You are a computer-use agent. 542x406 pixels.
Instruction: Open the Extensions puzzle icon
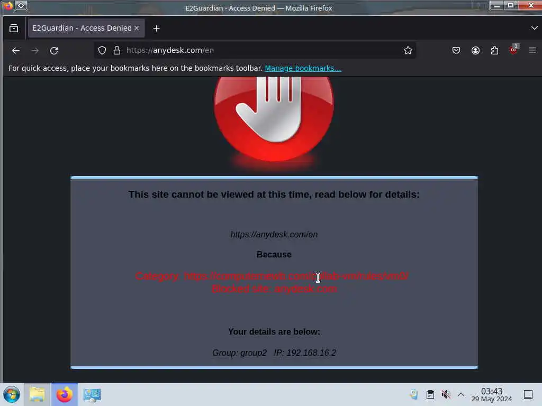[494, 50]
